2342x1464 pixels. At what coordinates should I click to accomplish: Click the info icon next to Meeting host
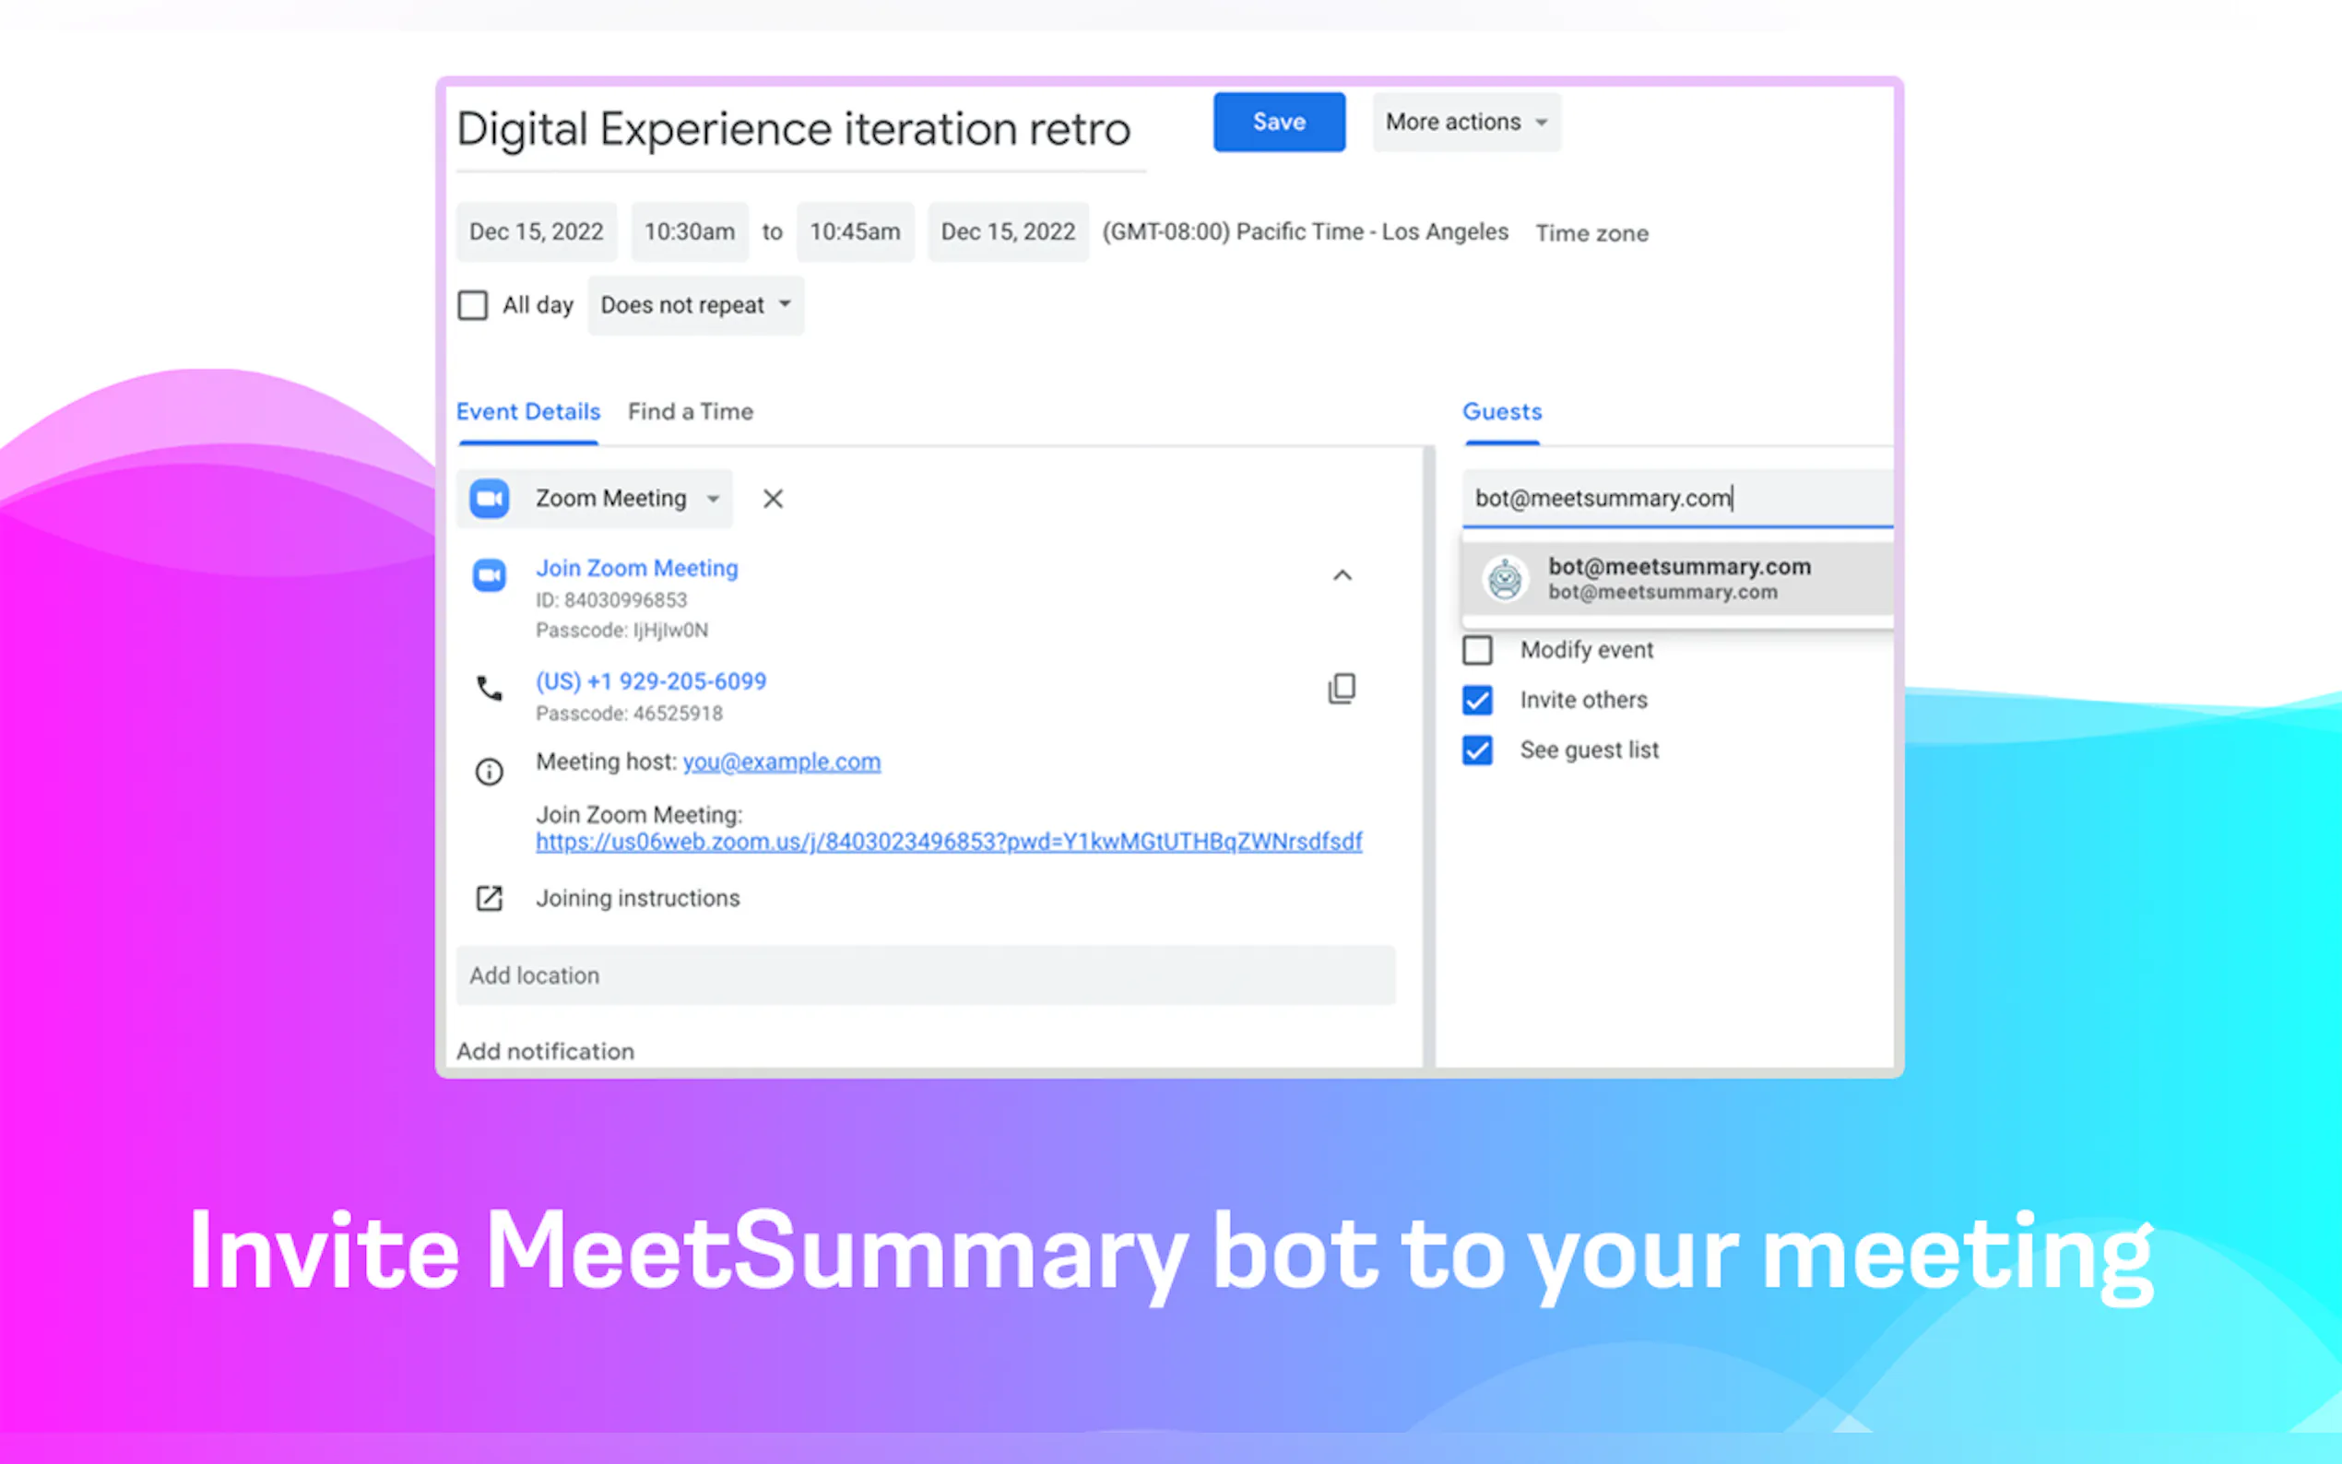(x=489, y=772)
